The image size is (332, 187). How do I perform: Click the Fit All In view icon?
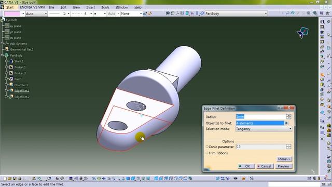pyautogui.click(x=99, y=179)
